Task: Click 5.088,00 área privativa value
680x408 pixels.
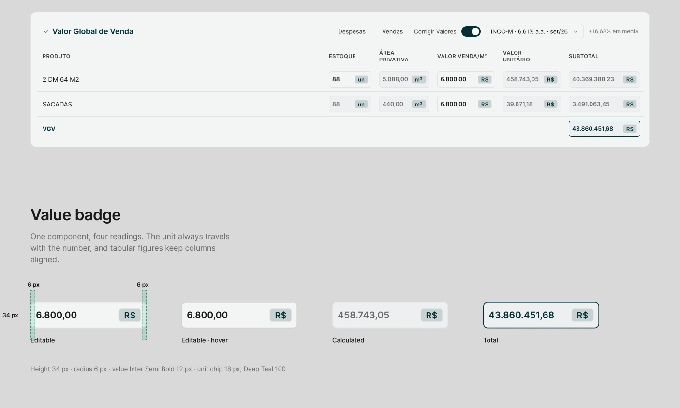Action: click(404, 79)
